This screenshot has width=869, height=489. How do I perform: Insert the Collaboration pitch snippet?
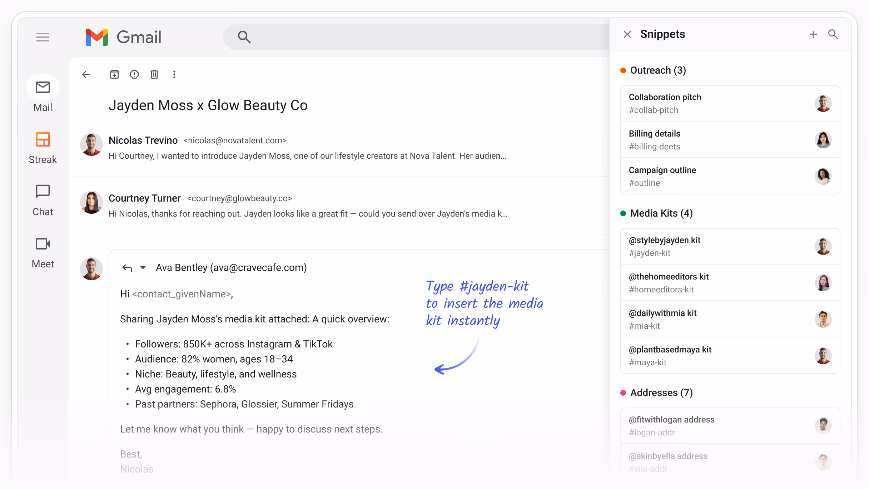click(730, 103)
